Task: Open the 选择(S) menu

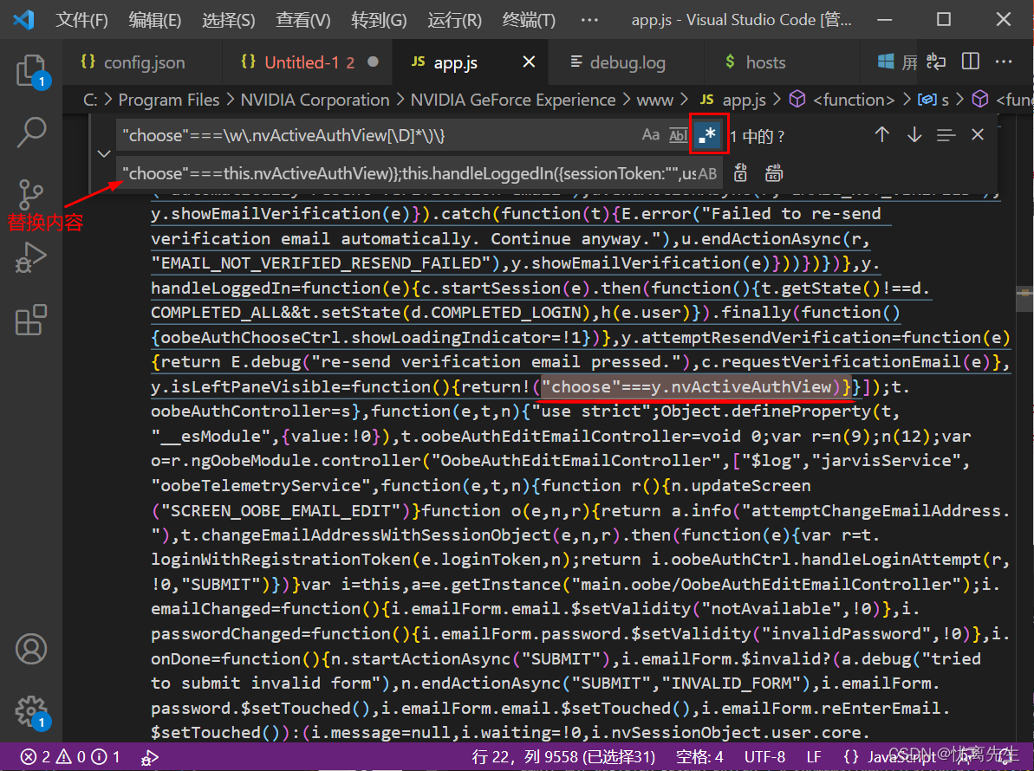Action: click(x=228, y=21)
